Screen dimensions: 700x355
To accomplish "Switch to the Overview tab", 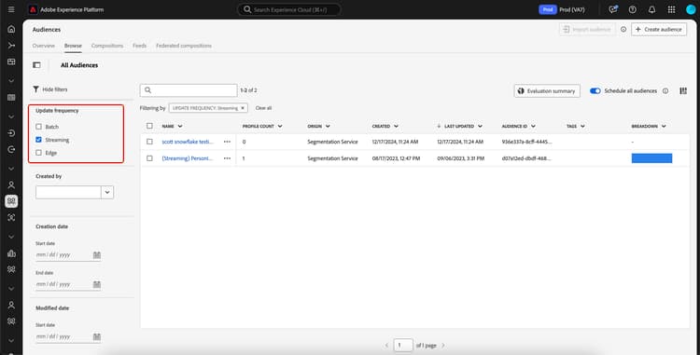I will click(43, 46).
